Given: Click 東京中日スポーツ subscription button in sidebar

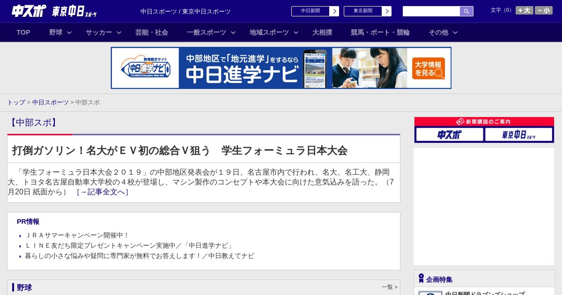Looking at the screenshot, I should coord(518,134).
